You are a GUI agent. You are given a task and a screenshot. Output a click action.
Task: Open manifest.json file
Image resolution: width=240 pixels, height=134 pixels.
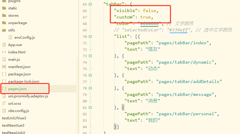click(x=19, y=67)
